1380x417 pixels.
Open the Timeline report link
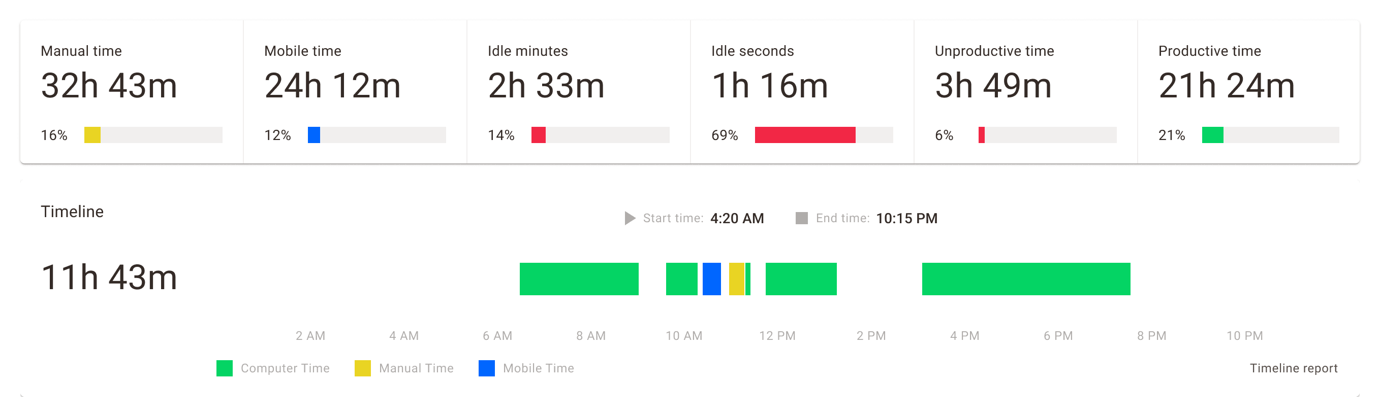[x=1293, y=368]
